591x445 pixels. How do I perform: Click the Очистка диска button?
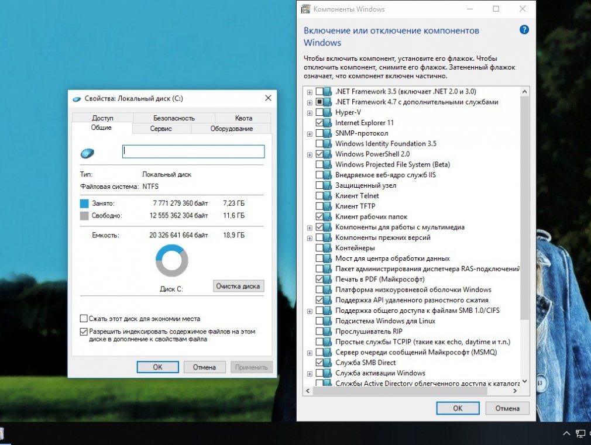[x=238, y=286]
